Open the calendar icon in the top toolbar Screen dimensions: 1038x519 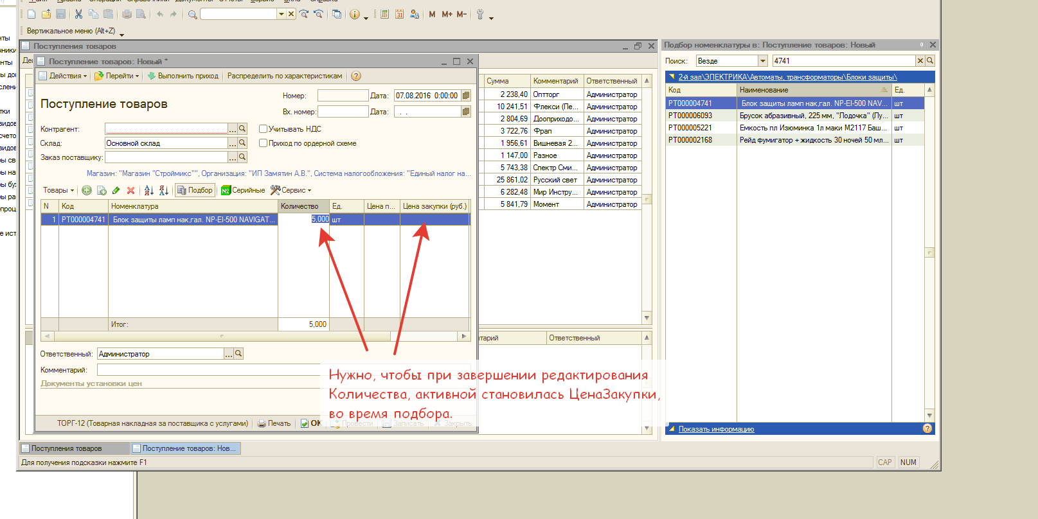pyautogui.click(x=399, y=14)
